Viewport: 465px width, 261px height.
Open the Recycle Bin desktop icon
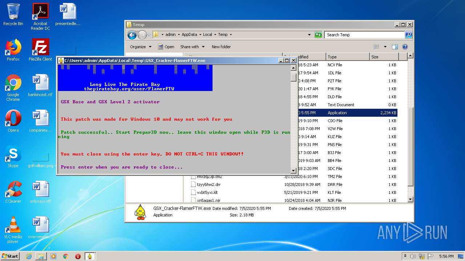13,15
